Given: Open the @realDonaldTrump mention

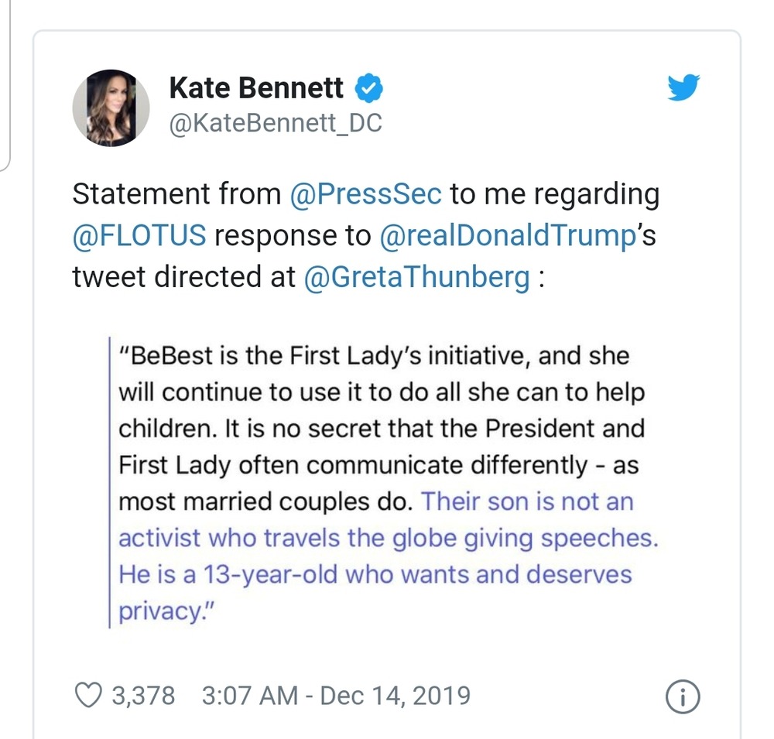Looking at the screenshot, I should pos(505,235).
